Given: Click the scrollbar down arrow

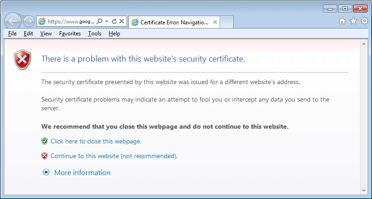Looking at the screenshot, I should (364, 191).
